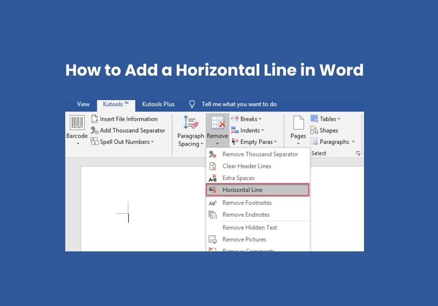Click the Tell me what you want field
The width and height of the screenshot is (438, 306).
[239, 104]
